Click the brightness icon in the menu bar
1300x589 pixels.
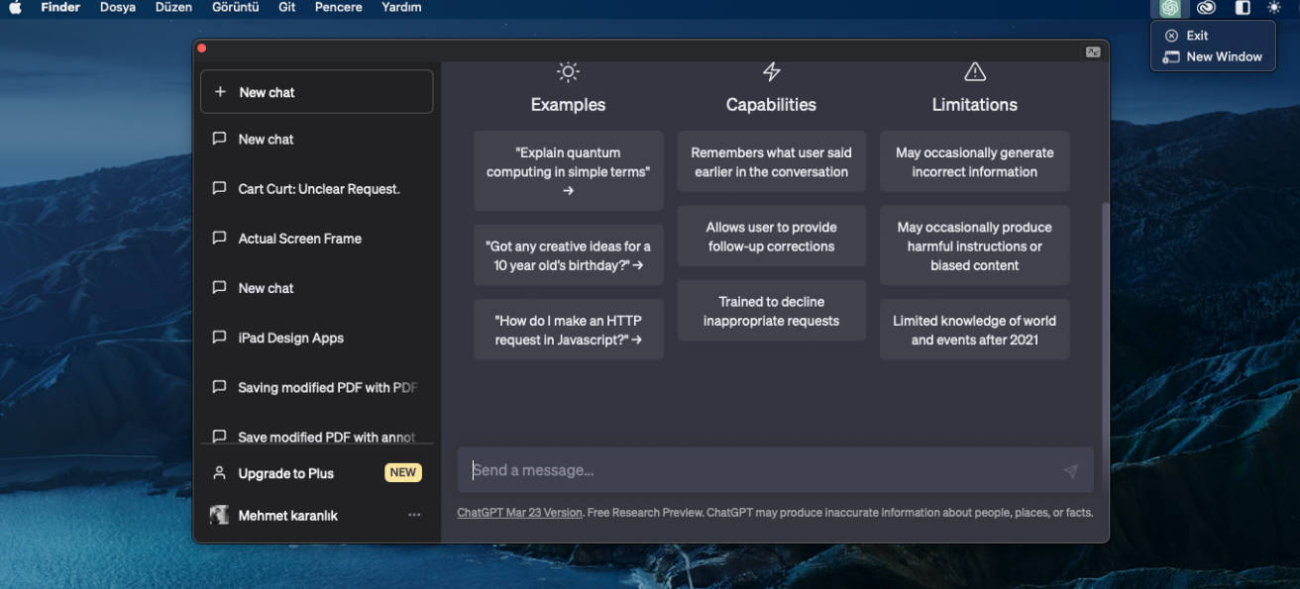tap(1274, 8)
